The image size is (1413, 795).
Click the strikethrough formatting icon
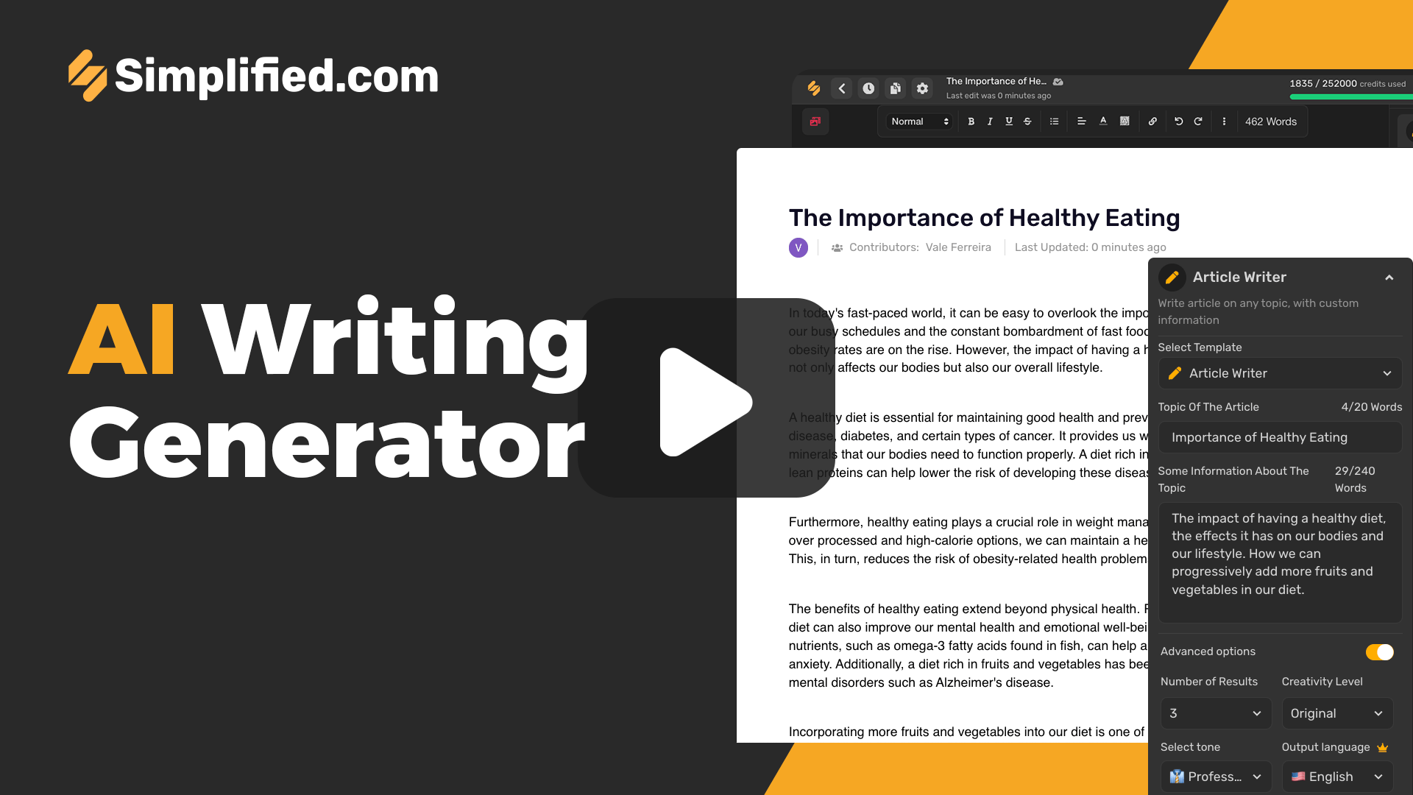tap(1026, 121)
